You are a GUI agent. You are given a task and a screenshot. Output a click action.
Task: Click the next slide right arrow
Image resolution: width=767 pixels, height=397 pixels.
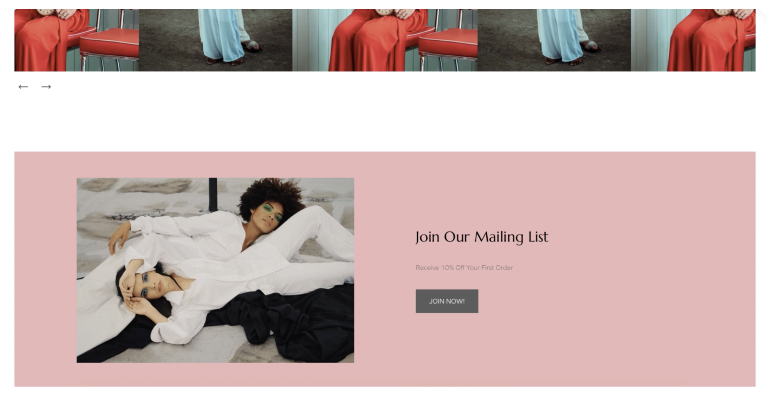46,87
